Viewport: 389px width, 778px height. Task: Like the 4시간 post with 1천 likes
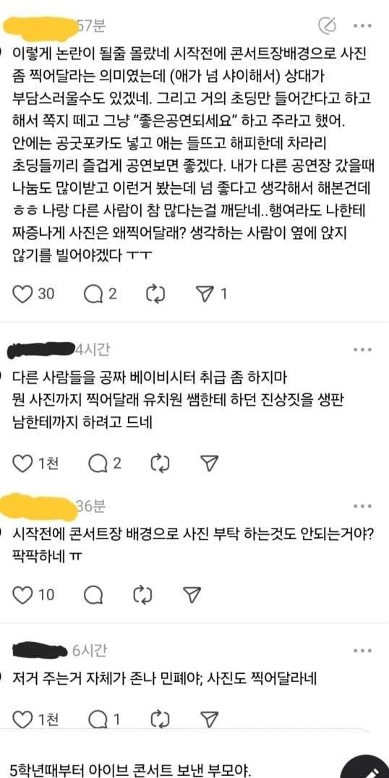(22, 463)
